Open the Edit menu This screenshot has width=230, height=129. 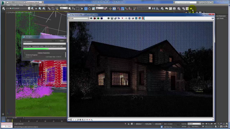(x=8, y=5)
